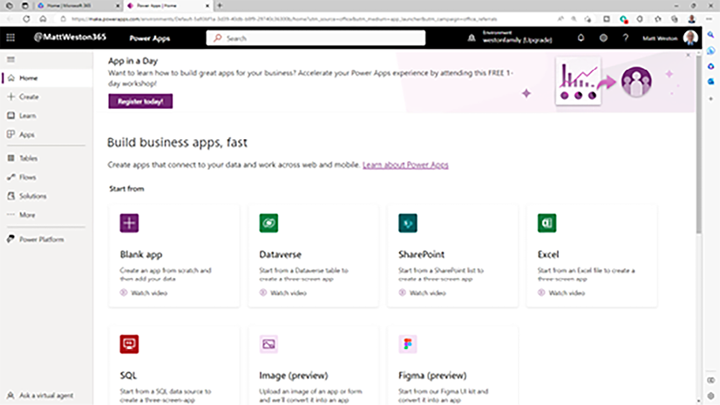Open browser settings and more menu
Viewport: 720px width, 405px height.
710,19
